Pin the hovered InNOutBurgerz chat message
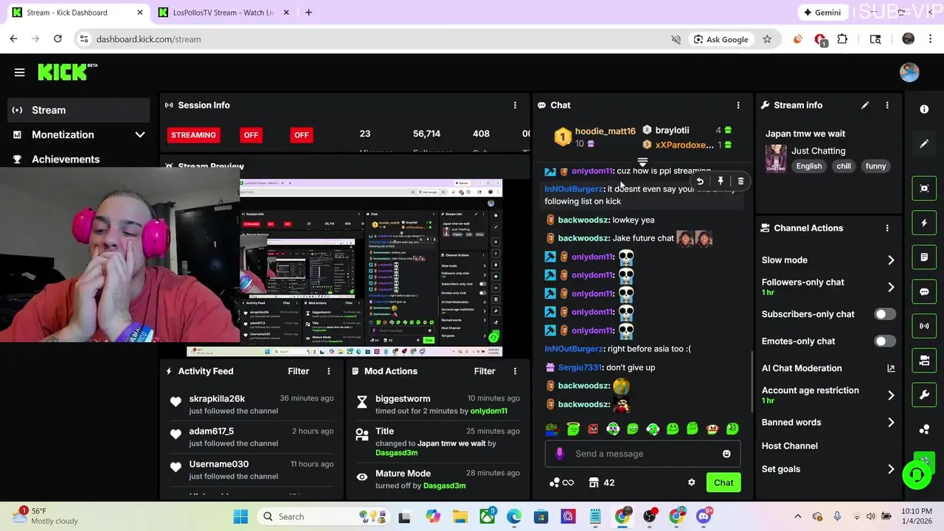The height and width of the screenshot is (531, 944). [721, 181]
